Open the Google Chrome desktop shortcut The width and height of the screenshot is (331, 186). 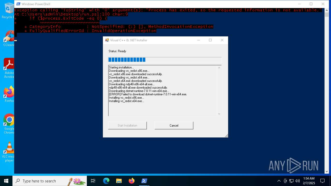[9, 124]
